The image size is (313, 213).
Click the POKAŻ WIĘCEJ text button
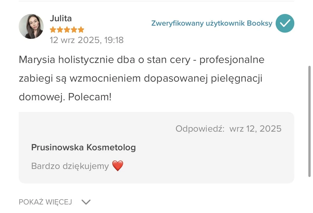[45, 202]
